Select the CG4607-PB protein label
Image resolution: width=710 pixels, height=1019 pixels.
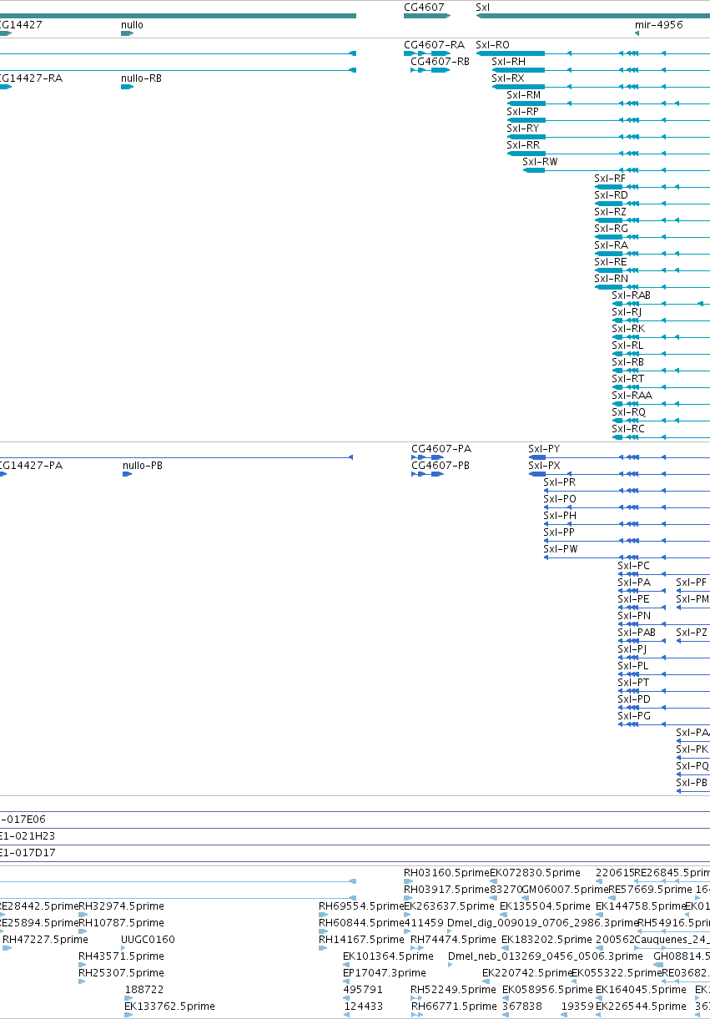point(441,466)
